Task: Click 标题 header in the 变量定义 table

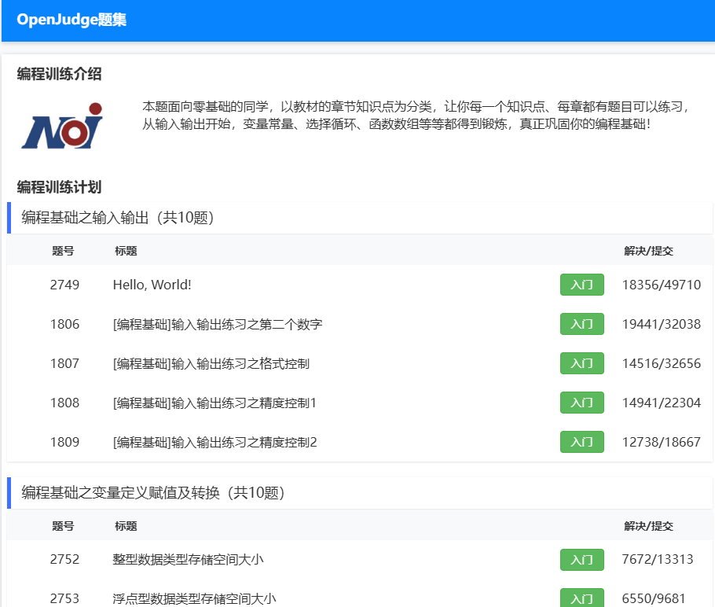Action: click(126, 526)
